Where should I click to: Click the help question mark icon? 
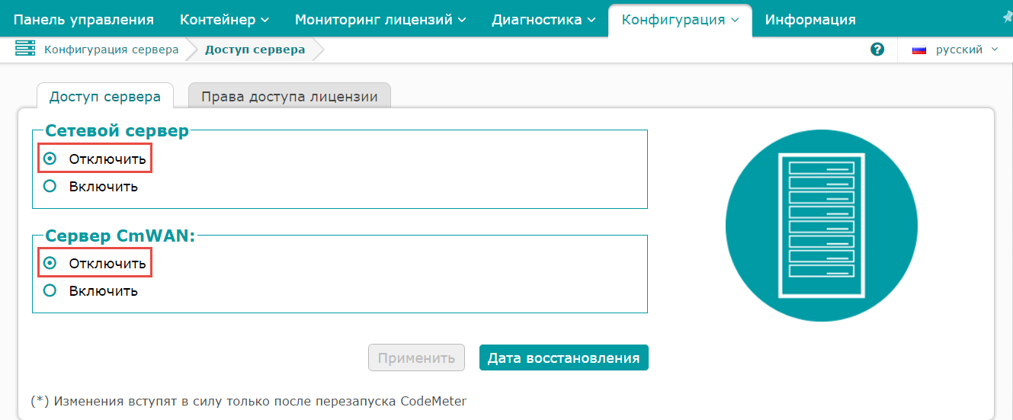click(x=877, y=50)
